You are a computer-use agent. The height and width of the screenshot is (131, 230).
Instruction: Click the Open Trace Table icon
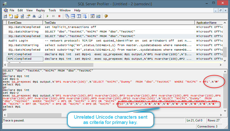pyautogui.click(x=22, y=16)
